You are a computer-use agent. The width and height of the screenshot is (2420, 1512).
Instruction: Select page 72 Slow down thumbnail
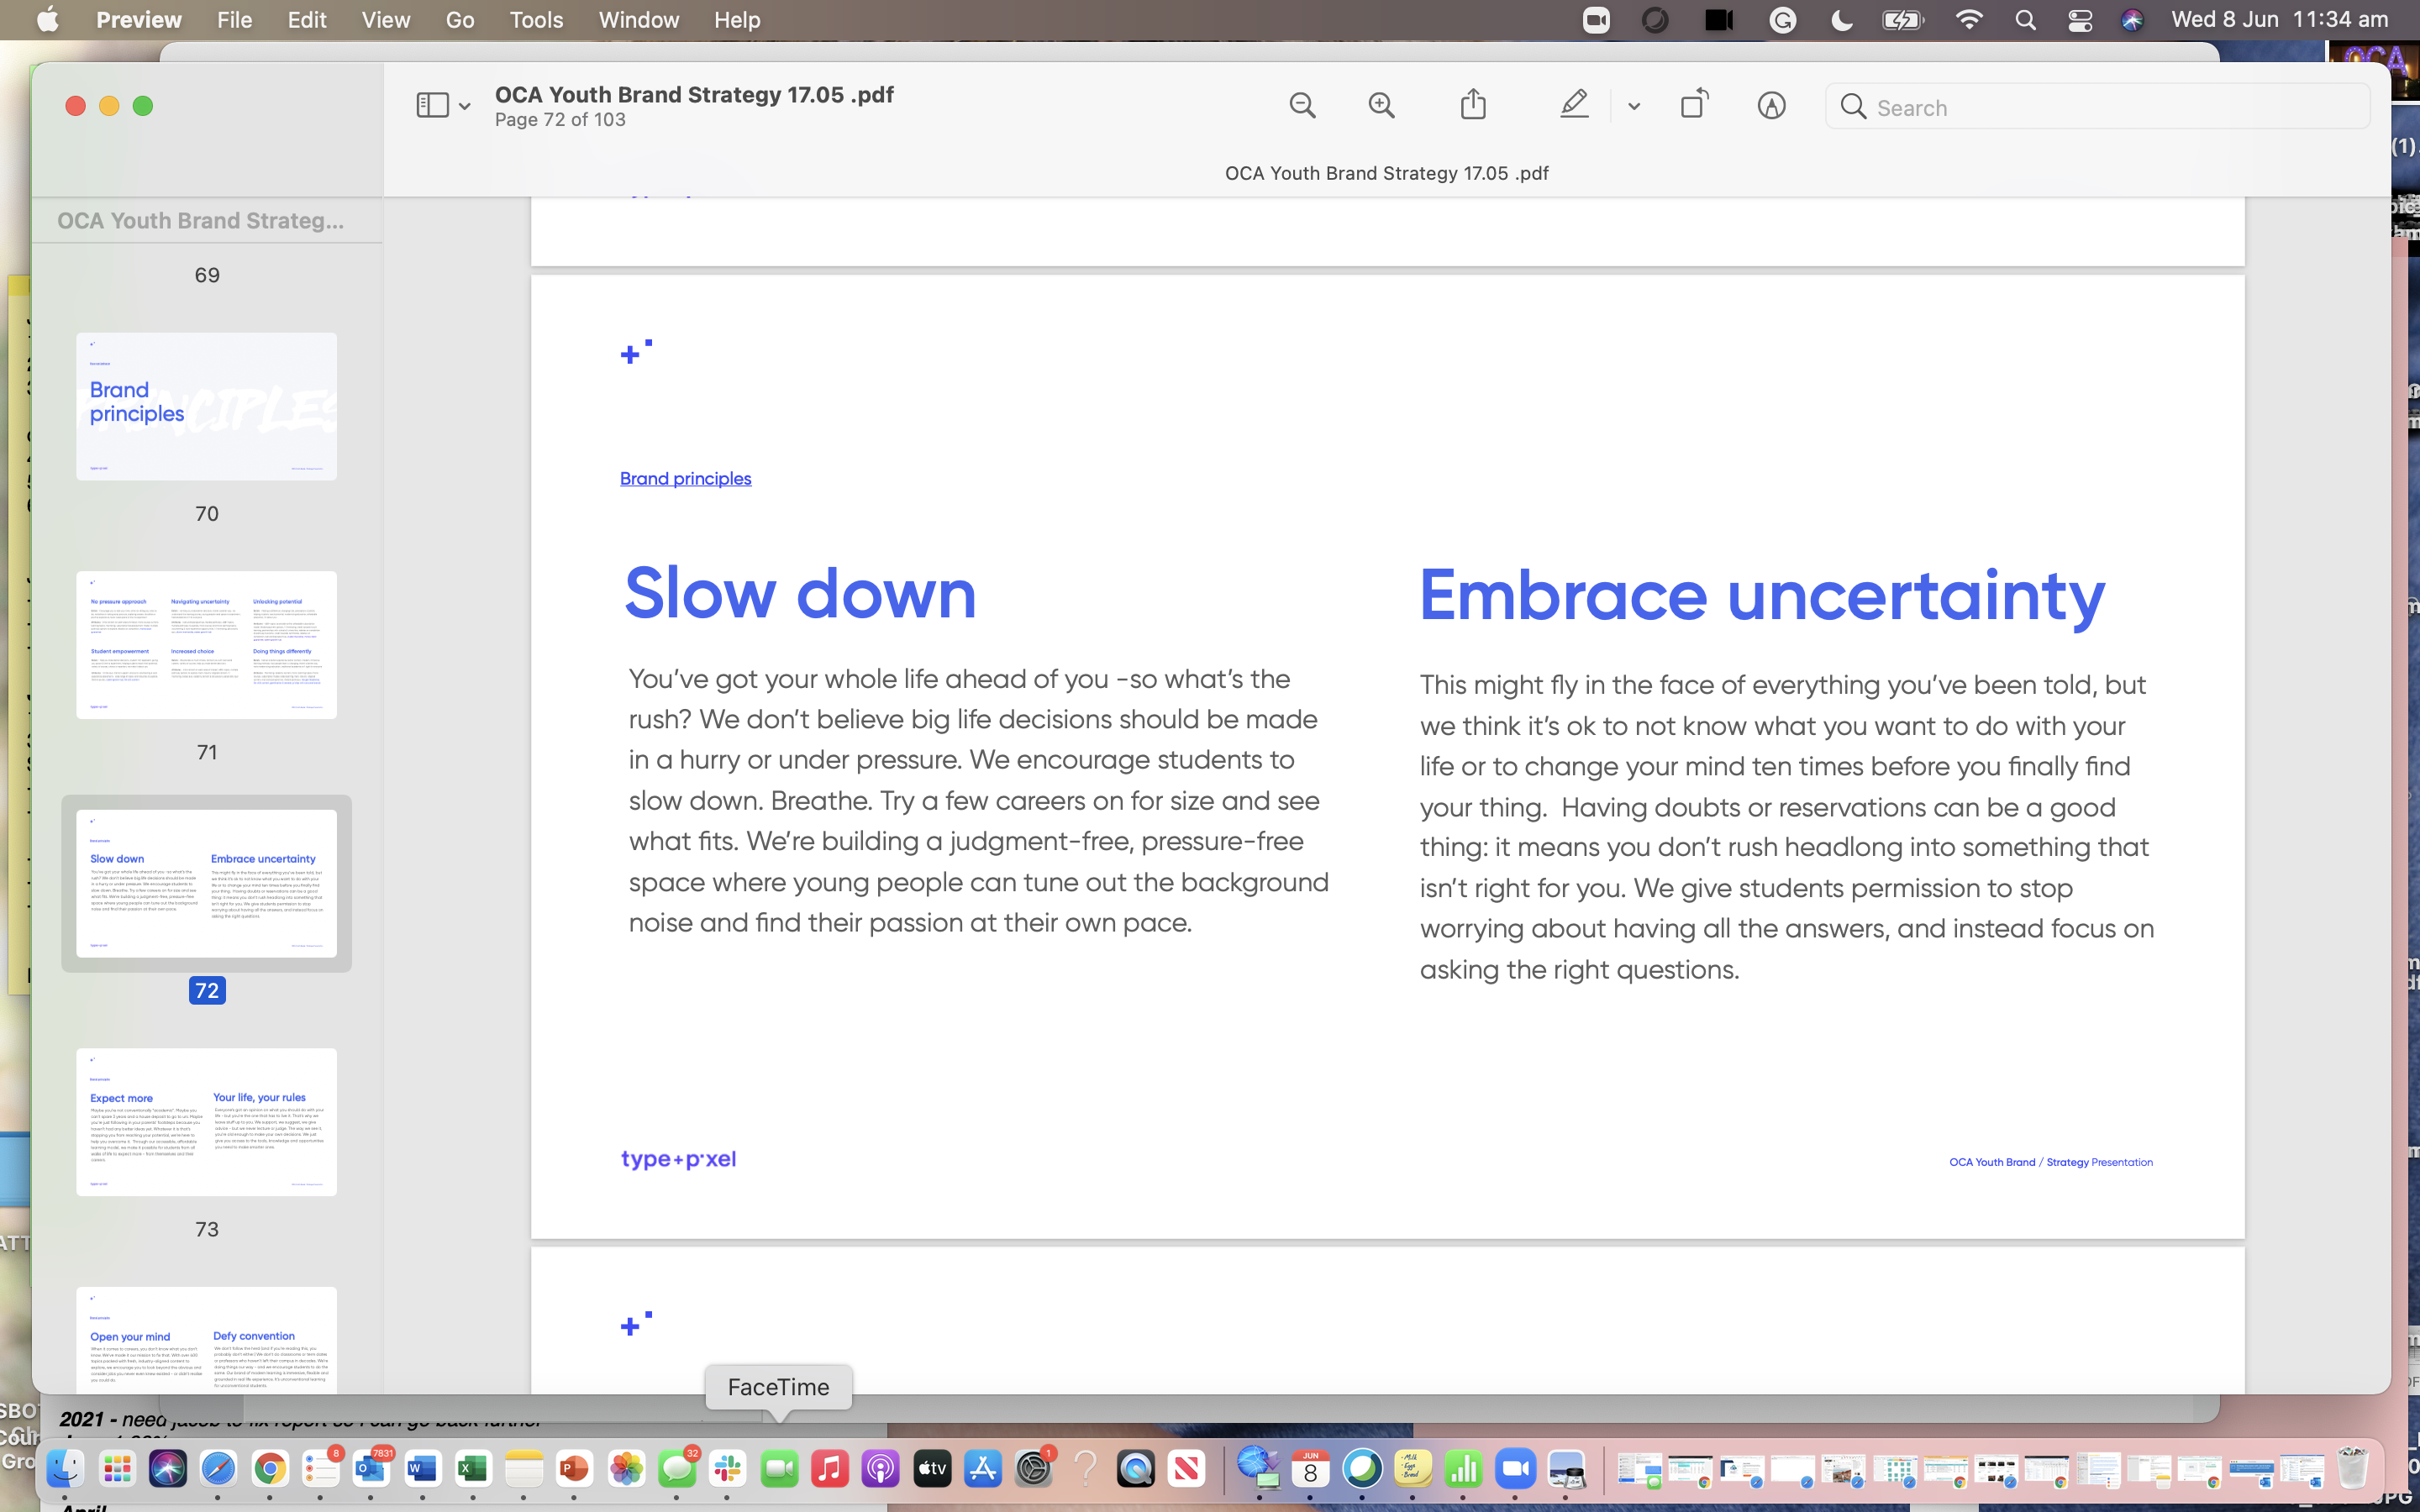(x=206, y=883)
